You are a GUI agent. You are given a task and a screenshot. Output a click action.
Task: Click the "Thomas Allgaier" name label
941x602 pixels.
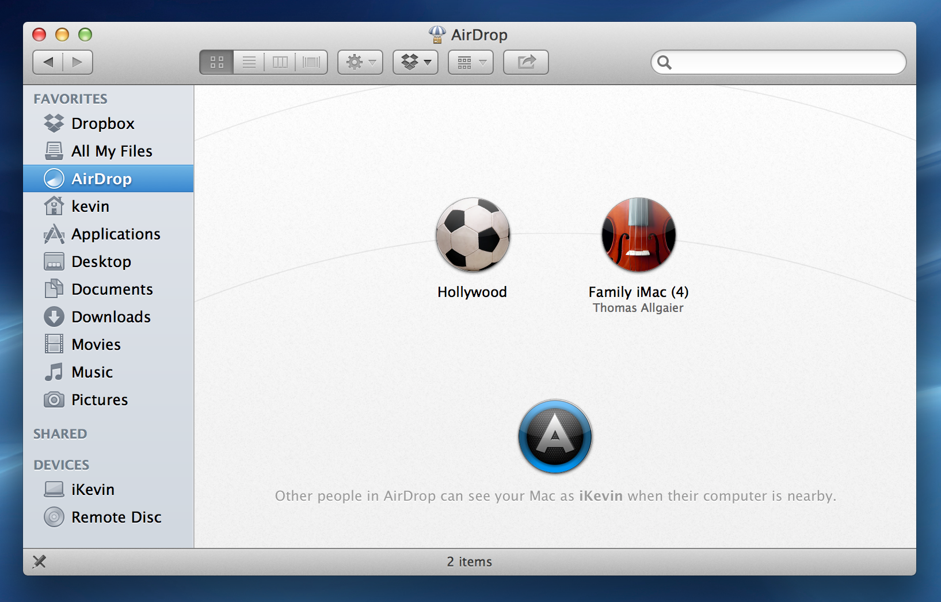638,308
